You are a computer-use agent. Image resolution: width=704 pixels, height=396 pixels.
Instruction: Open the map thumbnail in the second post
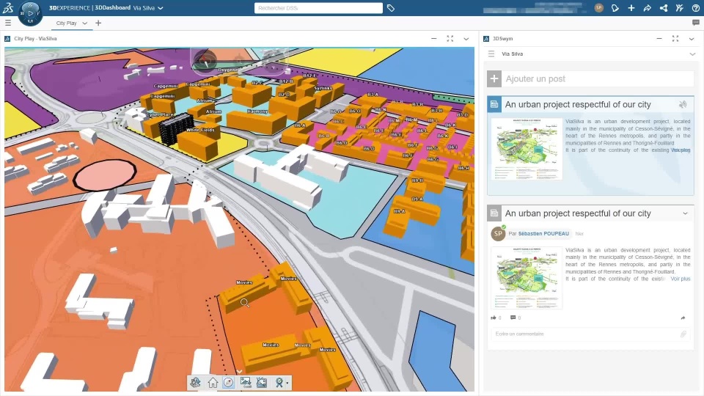(x=527, y=277)
